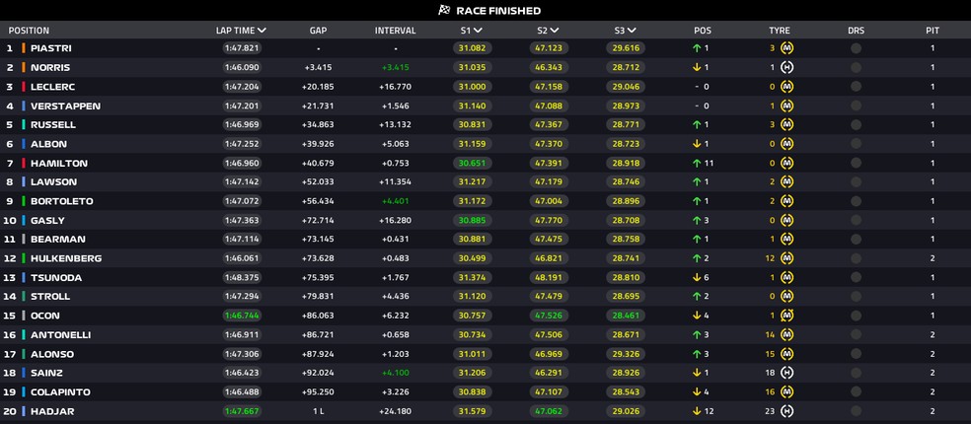971x424 pixels.
Task: Click the green team color bar beside Bortoleto
Action: pos(24,201)
